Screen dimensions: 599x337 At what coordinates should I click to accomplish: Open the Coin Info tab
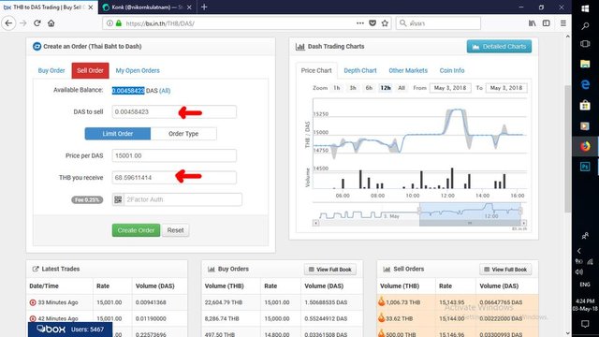coord(452,71)
